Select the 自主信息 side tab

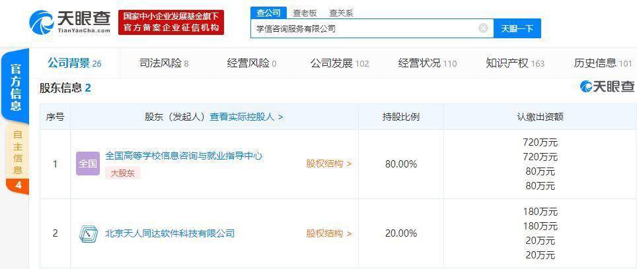[x=17, y=152]
